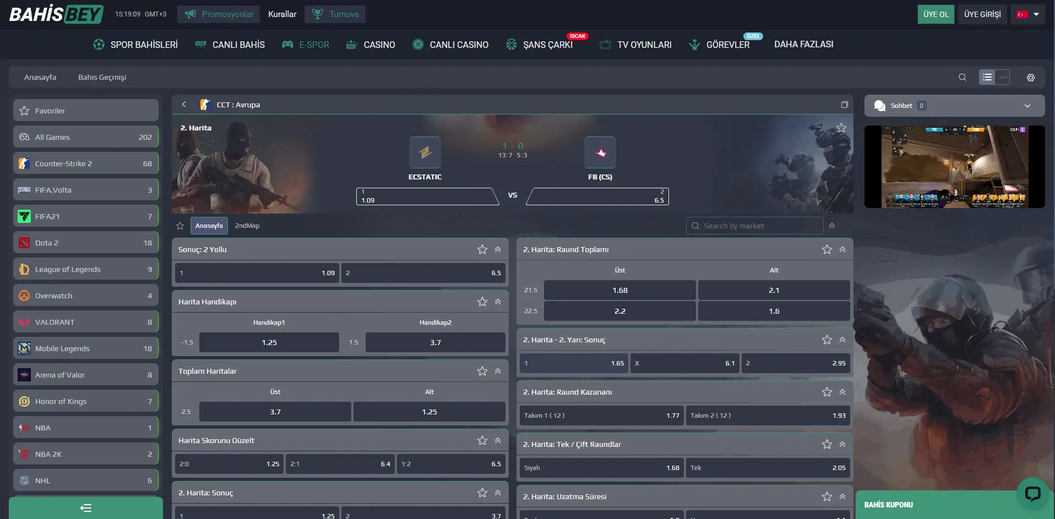Select Honor of Kings in sidebar
Screen dimensions: 1055x519
point(86,401)
